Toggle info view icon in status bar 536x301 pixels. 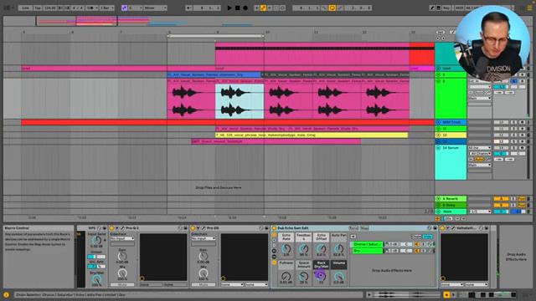[x=6, y=294]
